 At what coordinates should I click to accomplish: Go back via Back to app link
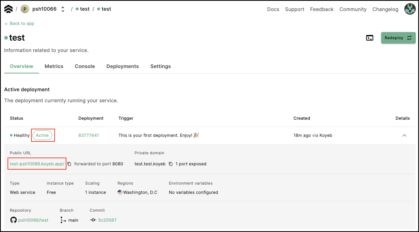coord(20,24)
